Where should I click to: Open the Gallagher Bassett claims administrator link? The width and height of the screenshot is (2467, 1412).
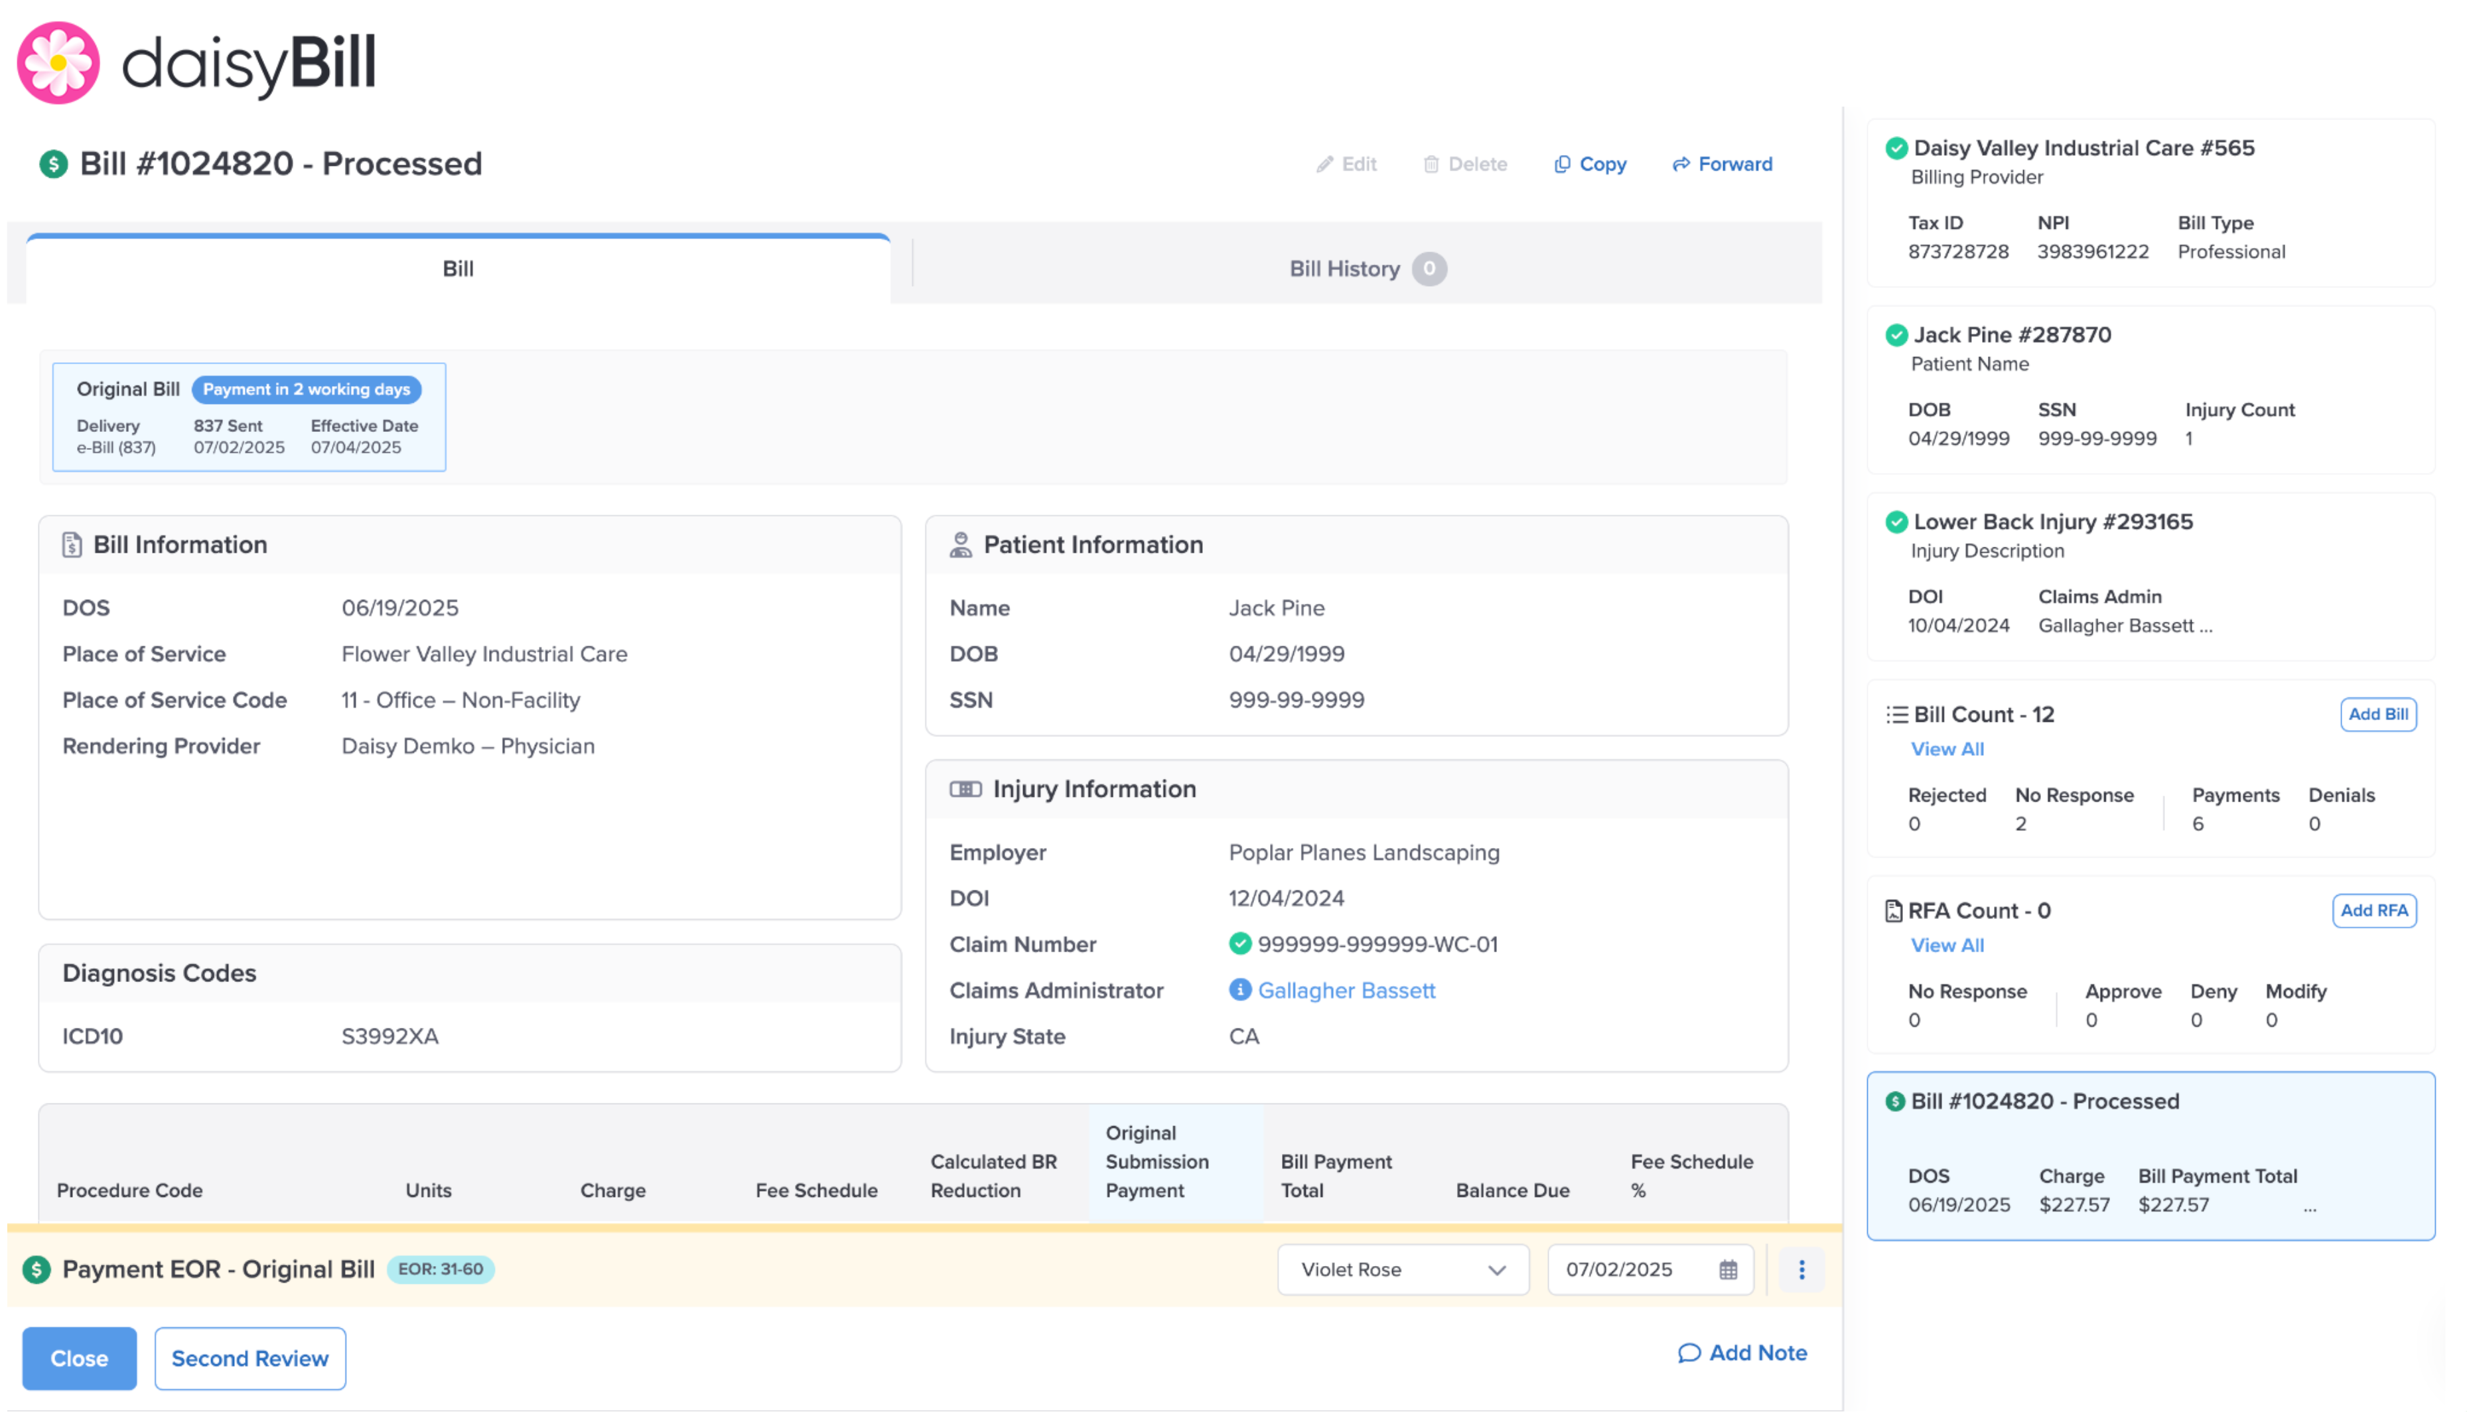[1346, 990]
